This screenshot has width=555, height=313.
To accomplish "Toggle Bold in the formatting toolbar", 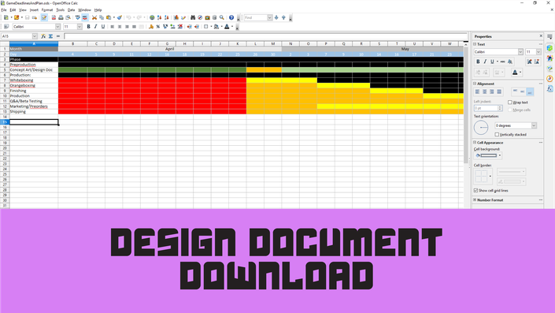I will click(x=88, y=27).
